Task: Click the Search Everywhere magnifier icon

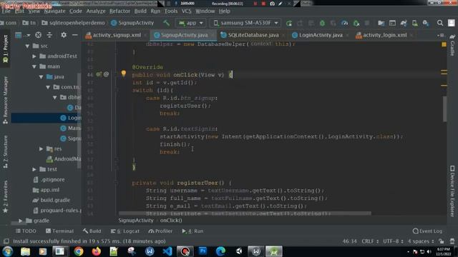Action: point(440,23)
